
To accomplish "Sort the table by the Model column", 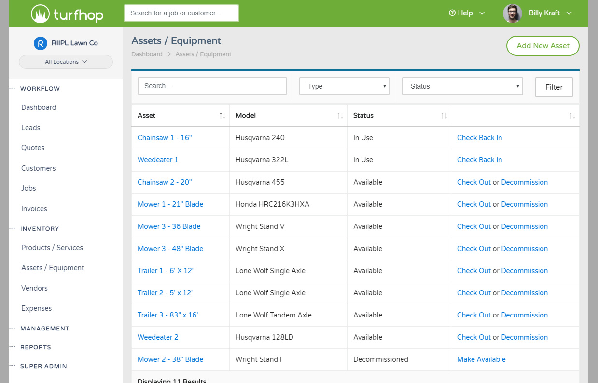I will click(x=340, y=115).
